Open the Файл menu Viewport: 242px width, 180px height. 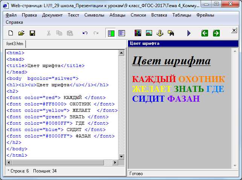tap(11, 15)
